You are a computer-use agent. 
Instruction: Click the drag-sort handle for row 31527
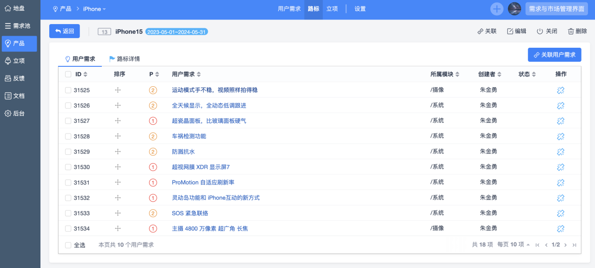click(118, 121)
